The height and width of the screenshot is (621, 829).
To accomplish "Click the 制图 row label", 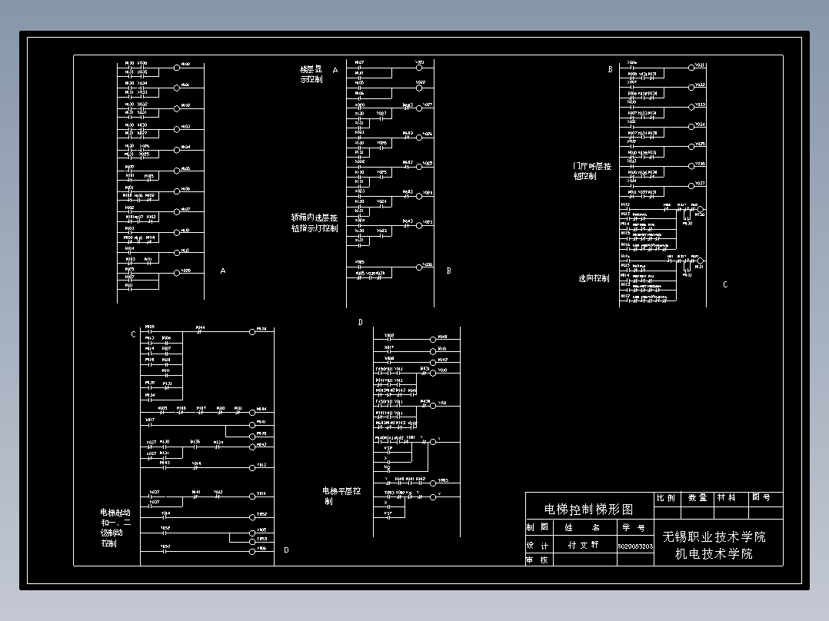I will coord(537,527).
